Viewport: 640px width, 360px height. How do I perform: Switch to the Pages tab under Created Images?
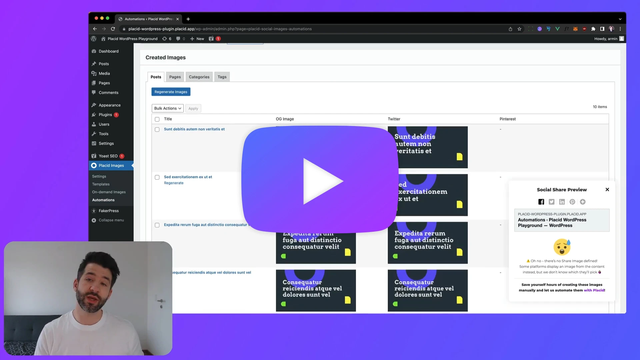click(175, 77)
